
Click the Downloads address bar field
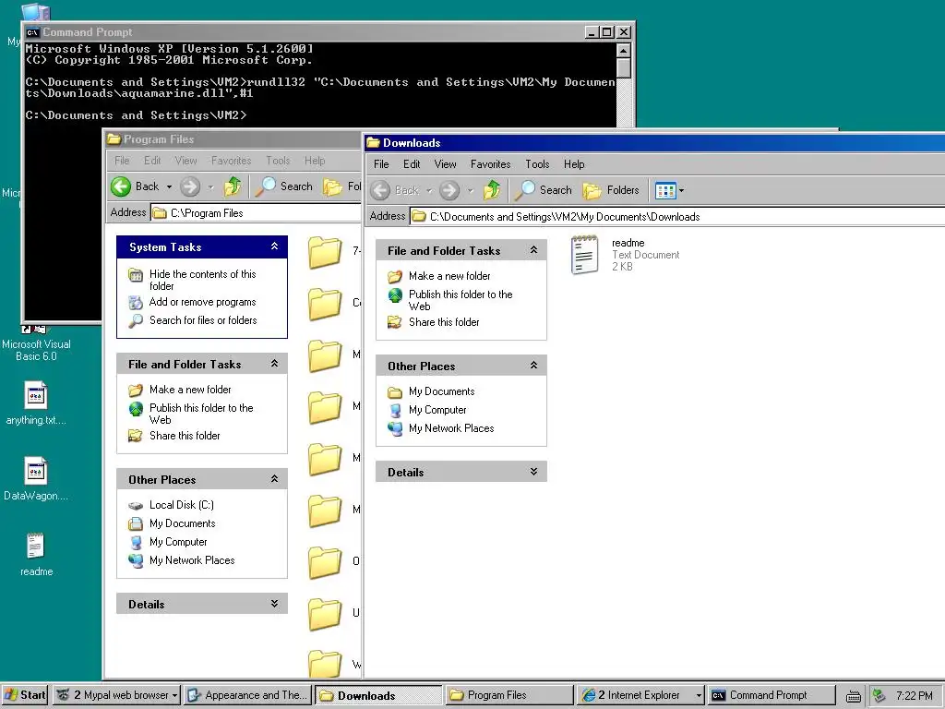click(x=676, y=216)
